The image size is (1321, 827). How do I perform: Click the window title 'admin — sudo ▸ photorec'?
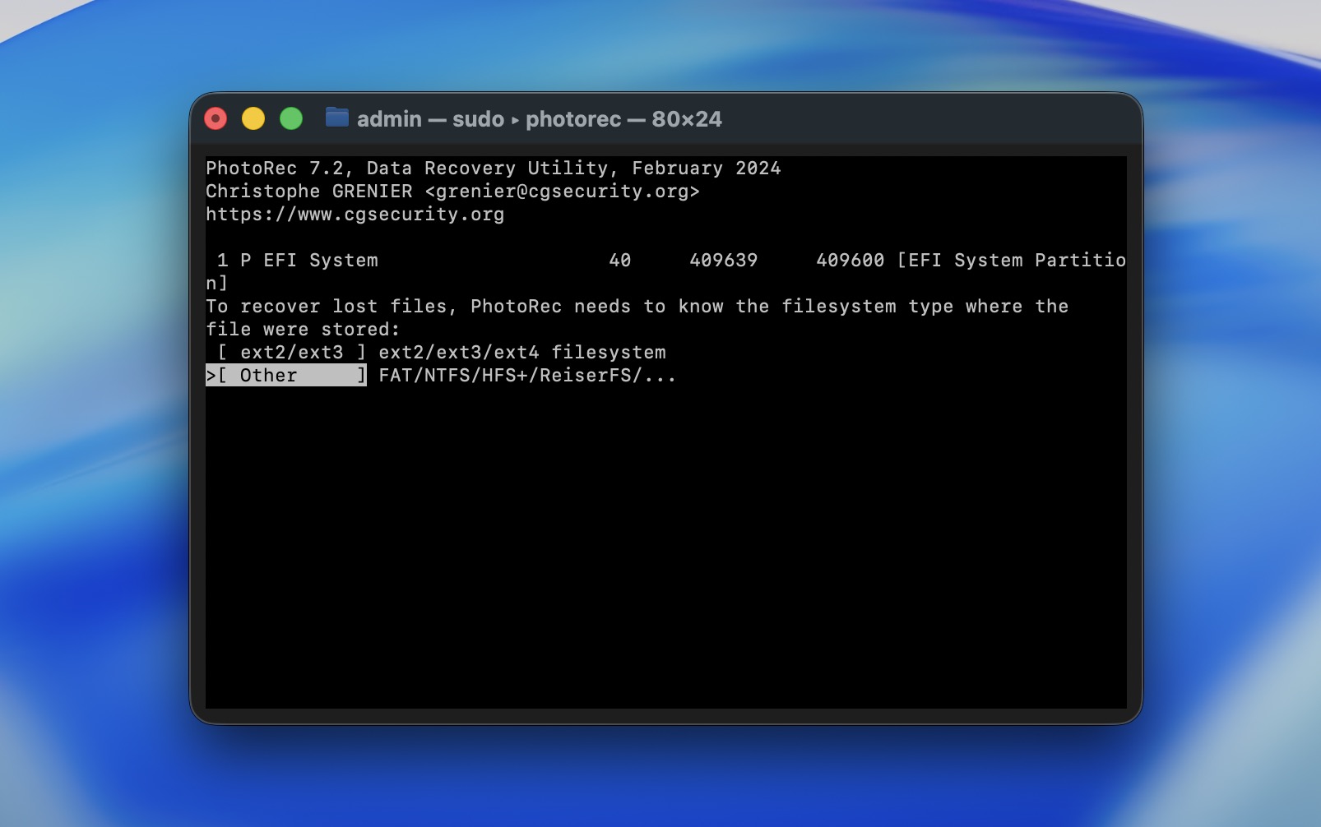click(x=539, y=119)
